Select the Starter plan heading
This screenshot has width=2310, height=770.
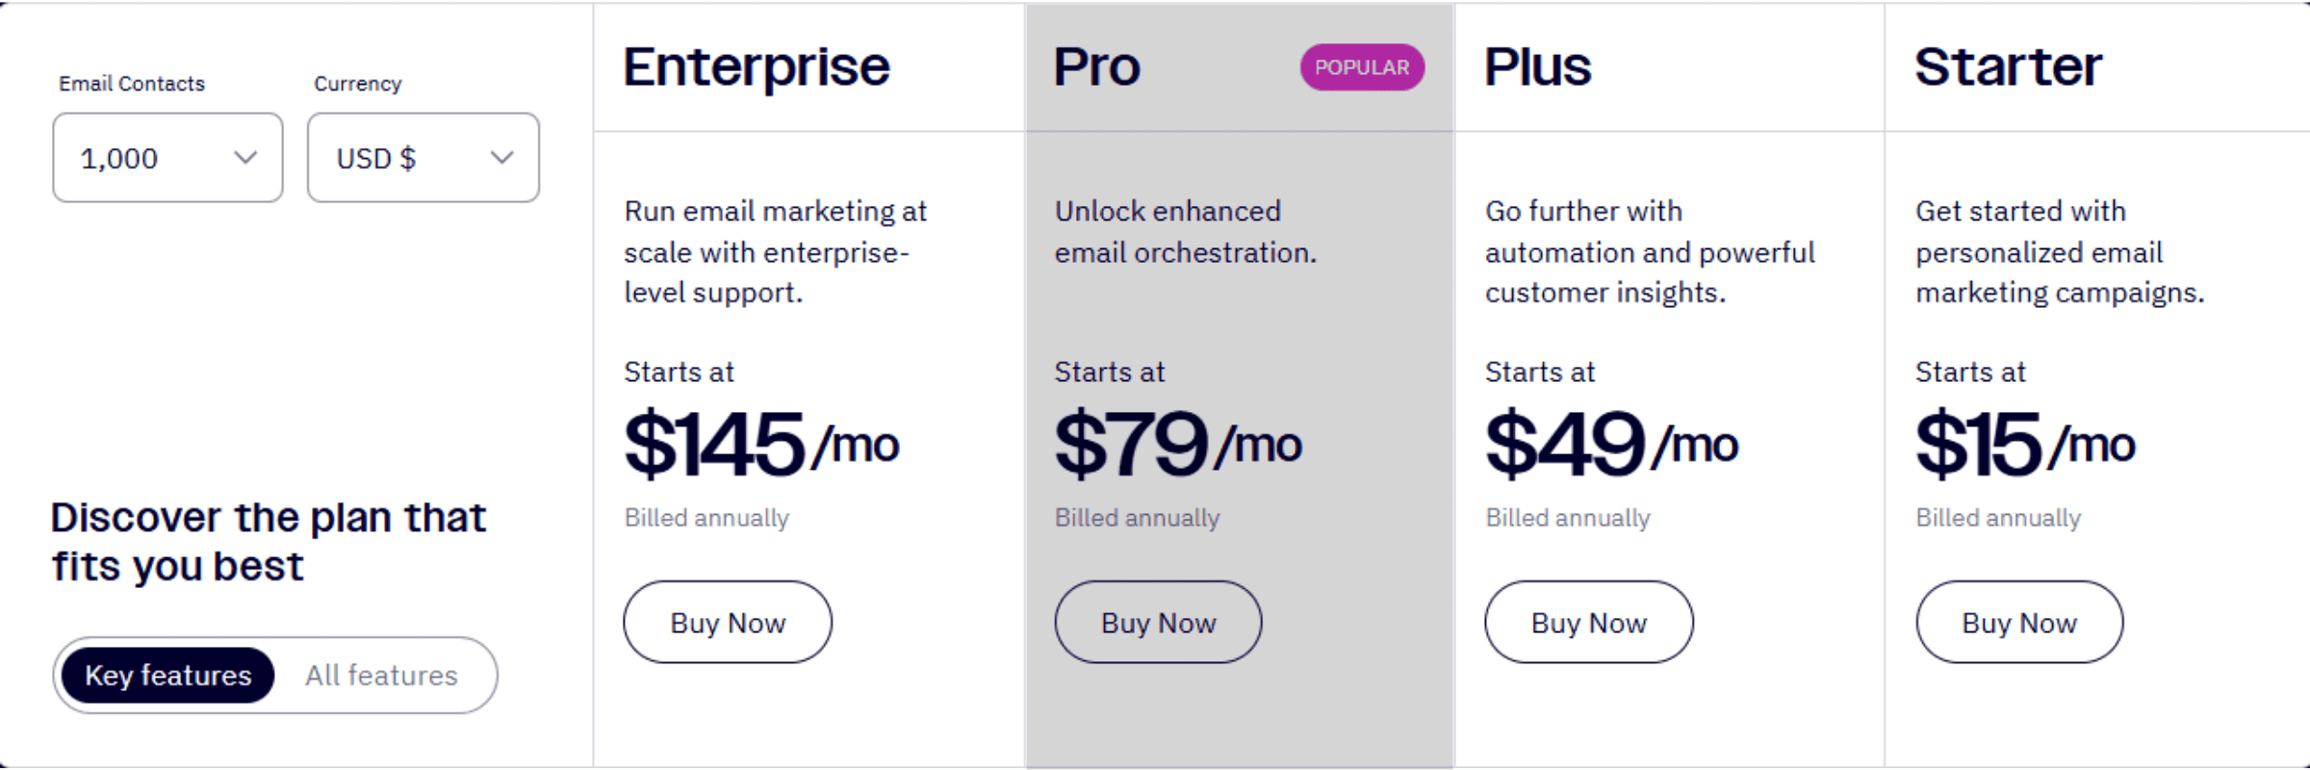(x=2007, y=65)
